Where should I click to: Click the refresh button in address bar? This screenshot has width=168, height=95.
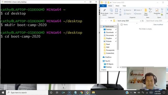point(143,21)
